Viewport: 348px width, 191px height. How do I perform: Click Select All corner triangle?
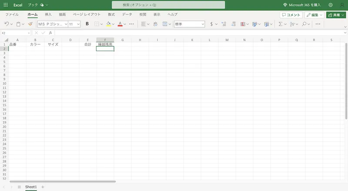coord(6,40)
